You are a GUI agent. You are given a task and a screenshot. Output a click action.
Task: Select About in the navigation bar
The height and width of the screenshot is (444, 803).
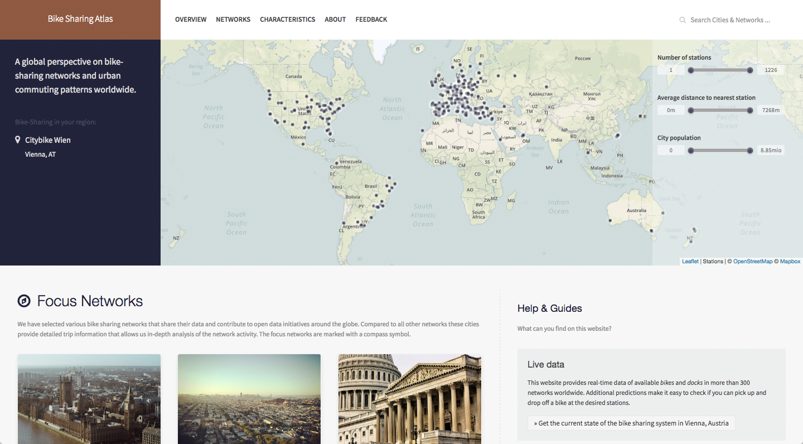(335, 20)
